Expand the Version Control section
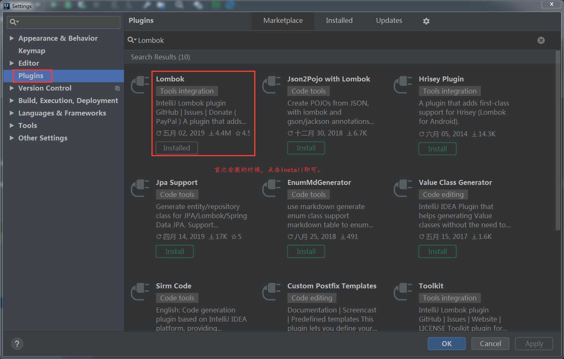This screenshot has width=564, height=359. tap(12, 88)
